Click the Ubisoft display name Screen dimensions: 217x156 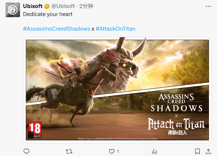tap(33, 6)
